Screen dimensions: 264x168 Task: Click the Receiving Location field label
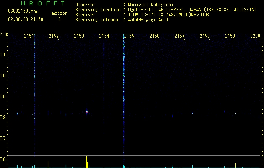[98, 10]
